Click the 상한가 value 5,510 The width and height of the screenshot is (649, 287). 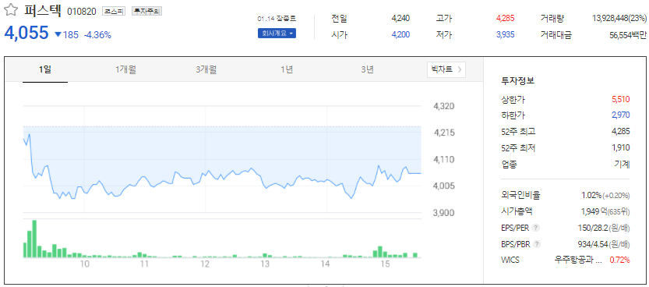[620, 99]
